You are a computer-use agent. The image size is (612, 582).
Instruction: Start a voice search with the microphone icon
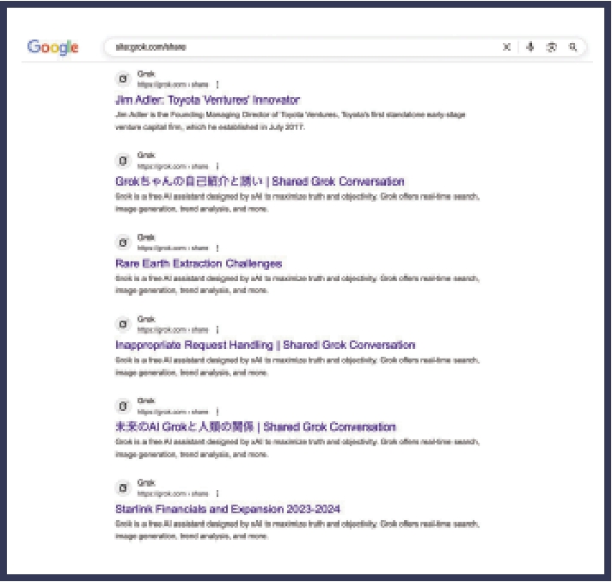[x=530, y=47]
